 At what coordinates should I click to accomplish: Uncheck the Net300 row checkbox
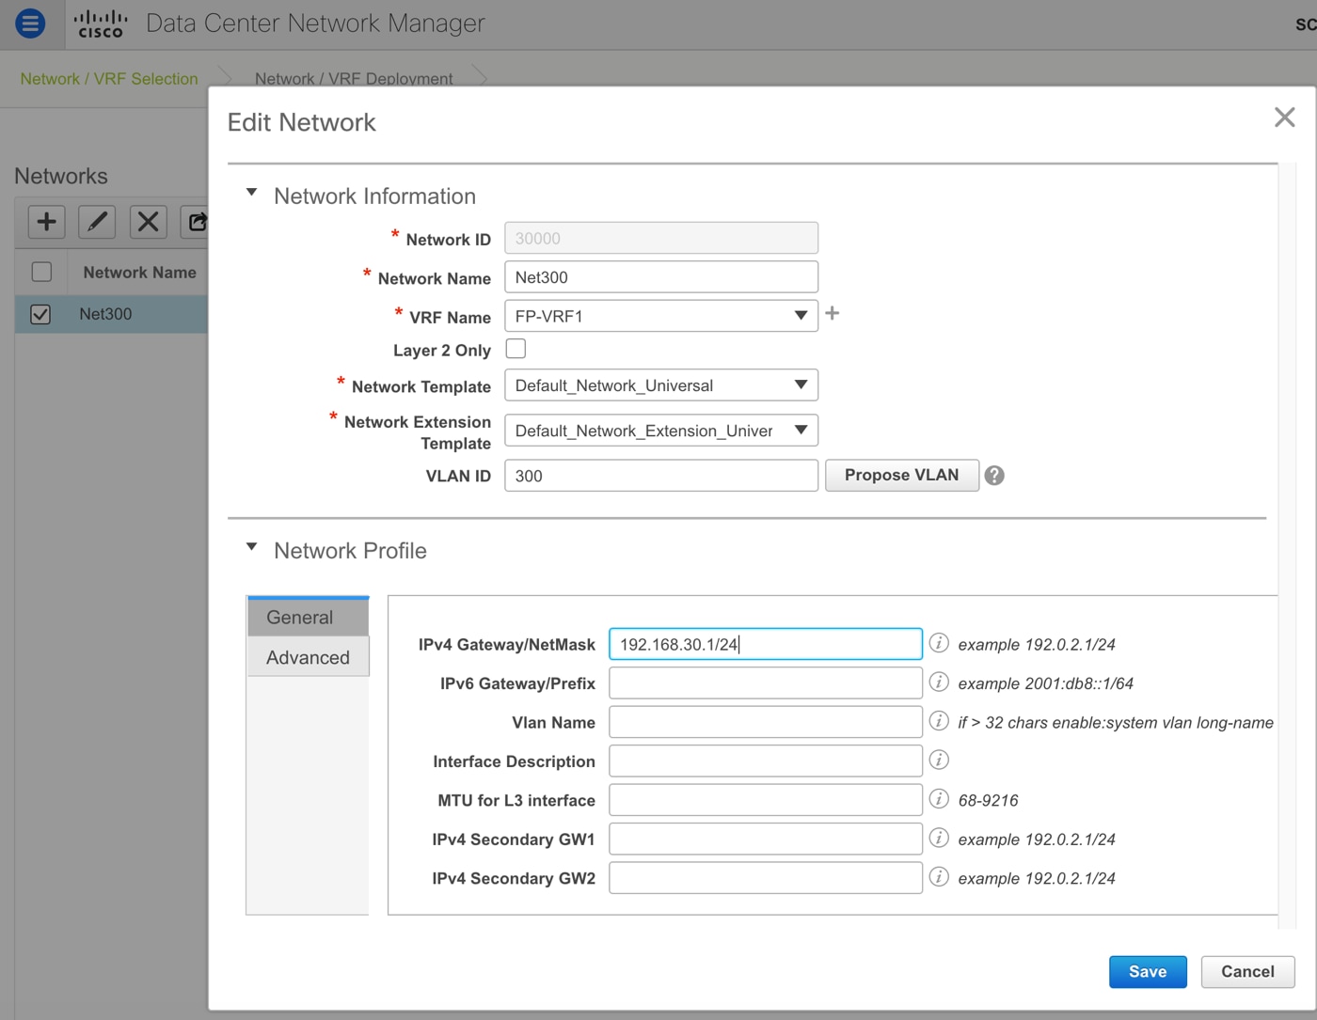click(40, 314)
